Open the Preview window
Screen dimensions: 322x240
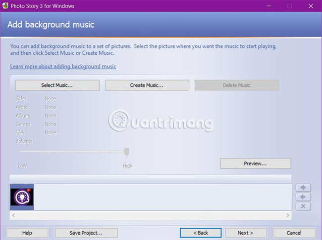(256, 163)
